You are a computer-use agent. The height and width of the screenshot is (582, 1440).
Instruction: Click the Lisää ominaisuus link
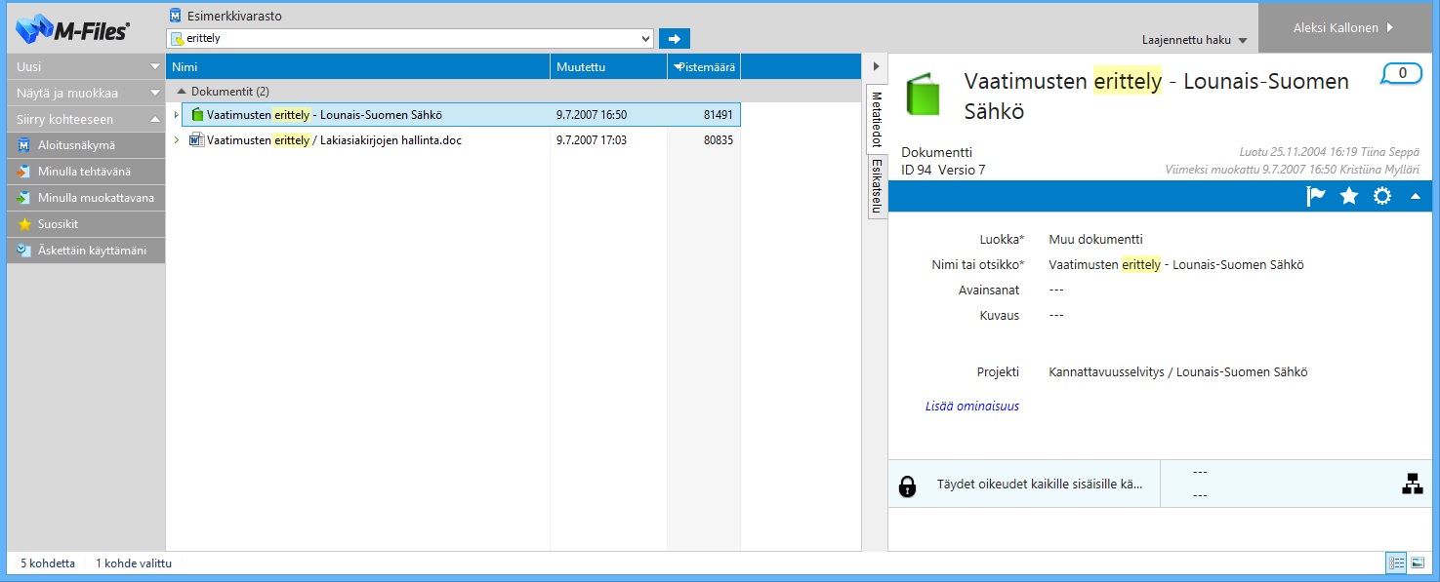coord(972,406)
